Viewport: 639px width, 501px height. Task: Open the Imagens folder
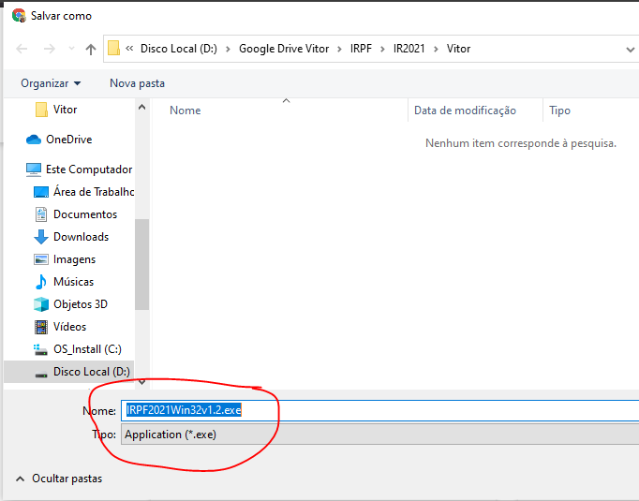point(74,259)
